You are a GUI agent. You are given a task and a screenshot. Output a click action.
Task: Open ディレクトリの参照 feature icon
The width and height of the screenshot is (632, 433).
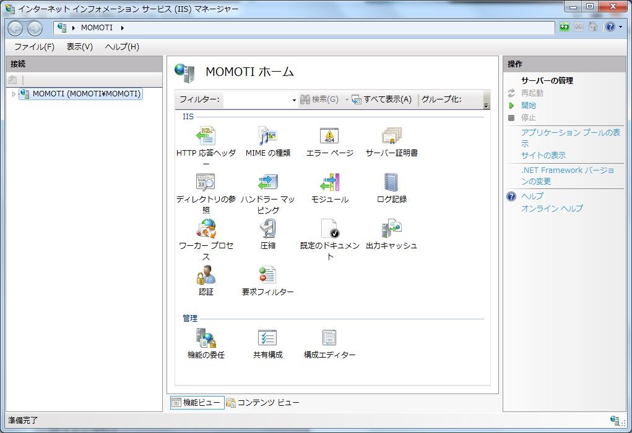[206, 182]
